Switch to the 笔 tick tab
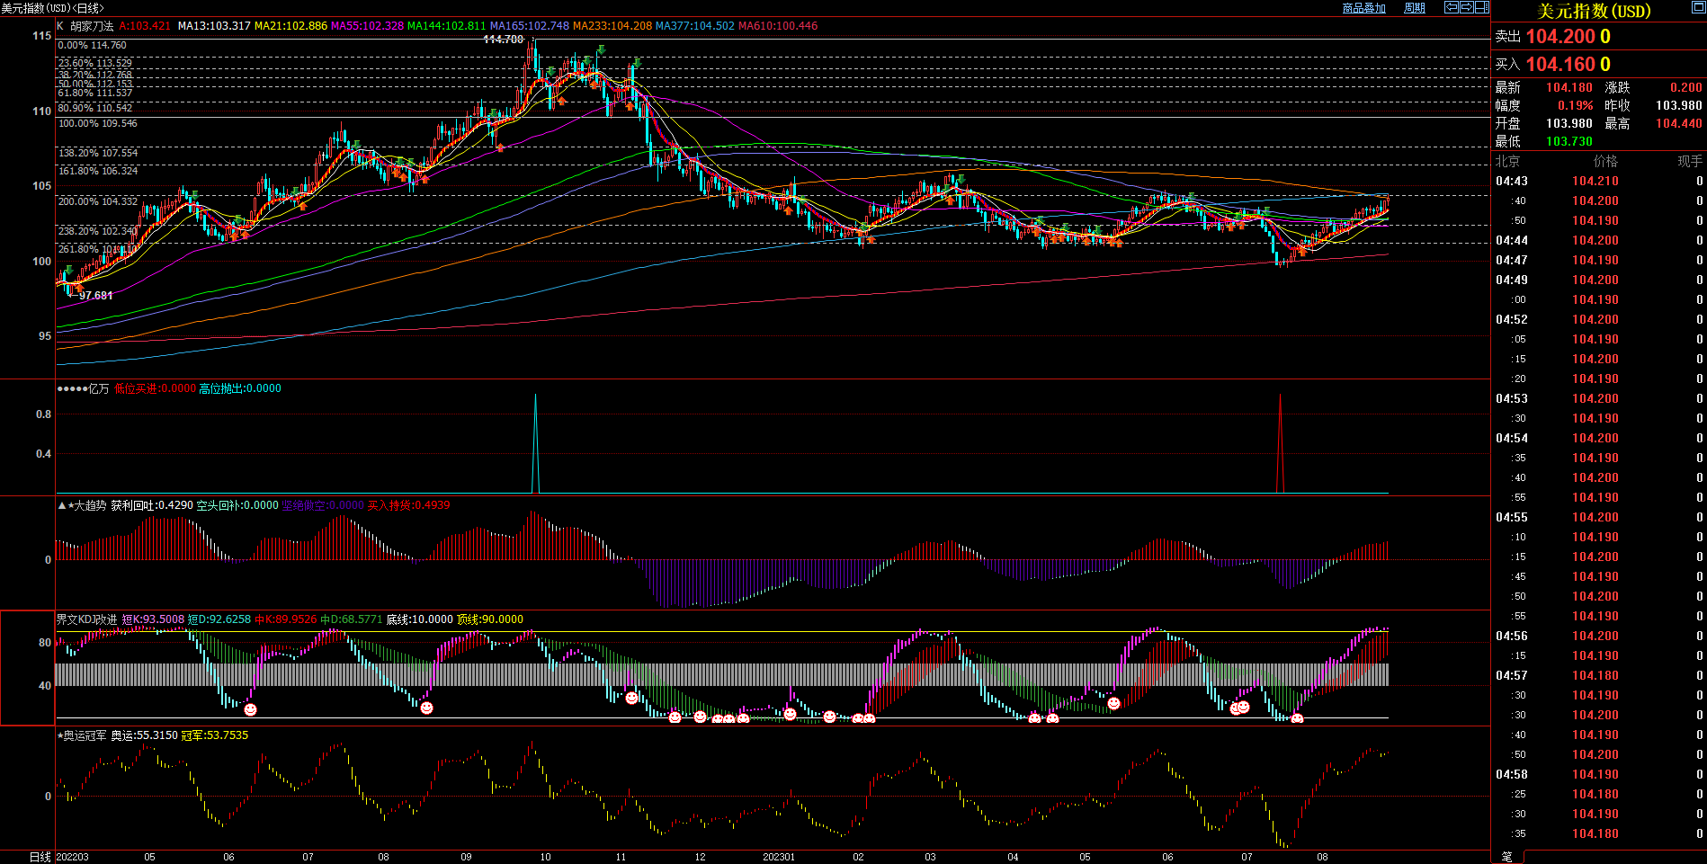The width and height of the screenshot is (1707, 864). (1507, 857)
